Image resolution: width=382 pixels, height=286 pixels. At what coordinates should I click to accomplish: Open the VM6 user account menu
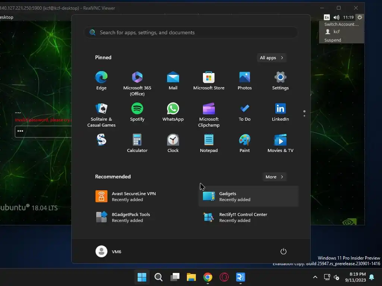coord(109,251)
